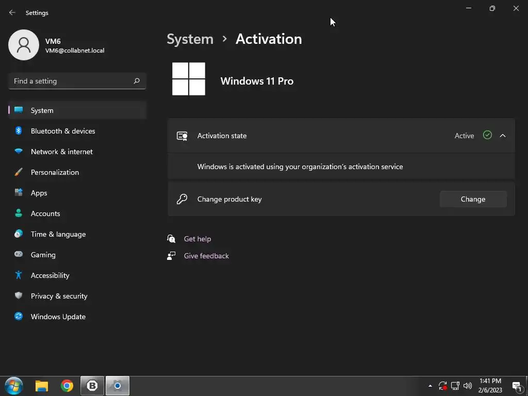
Task: Click the key icon beside Change product key
Action: click(x=182, y=199)
